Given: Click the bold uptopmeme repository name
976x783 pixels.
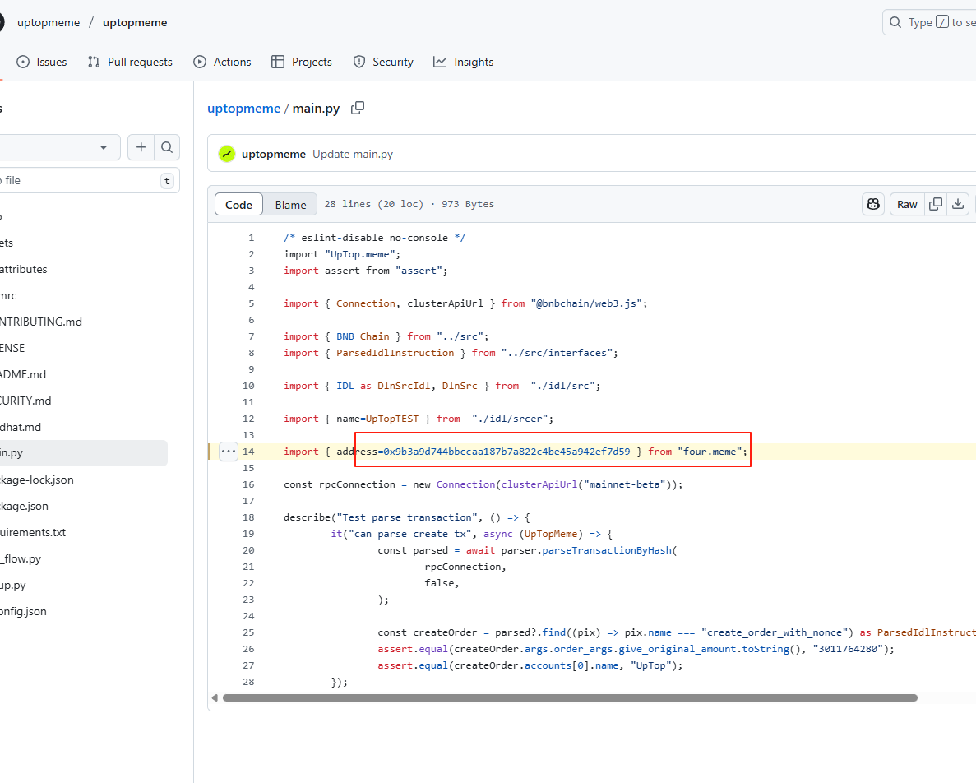Looking at the screenshot, I should click(135, 22).
